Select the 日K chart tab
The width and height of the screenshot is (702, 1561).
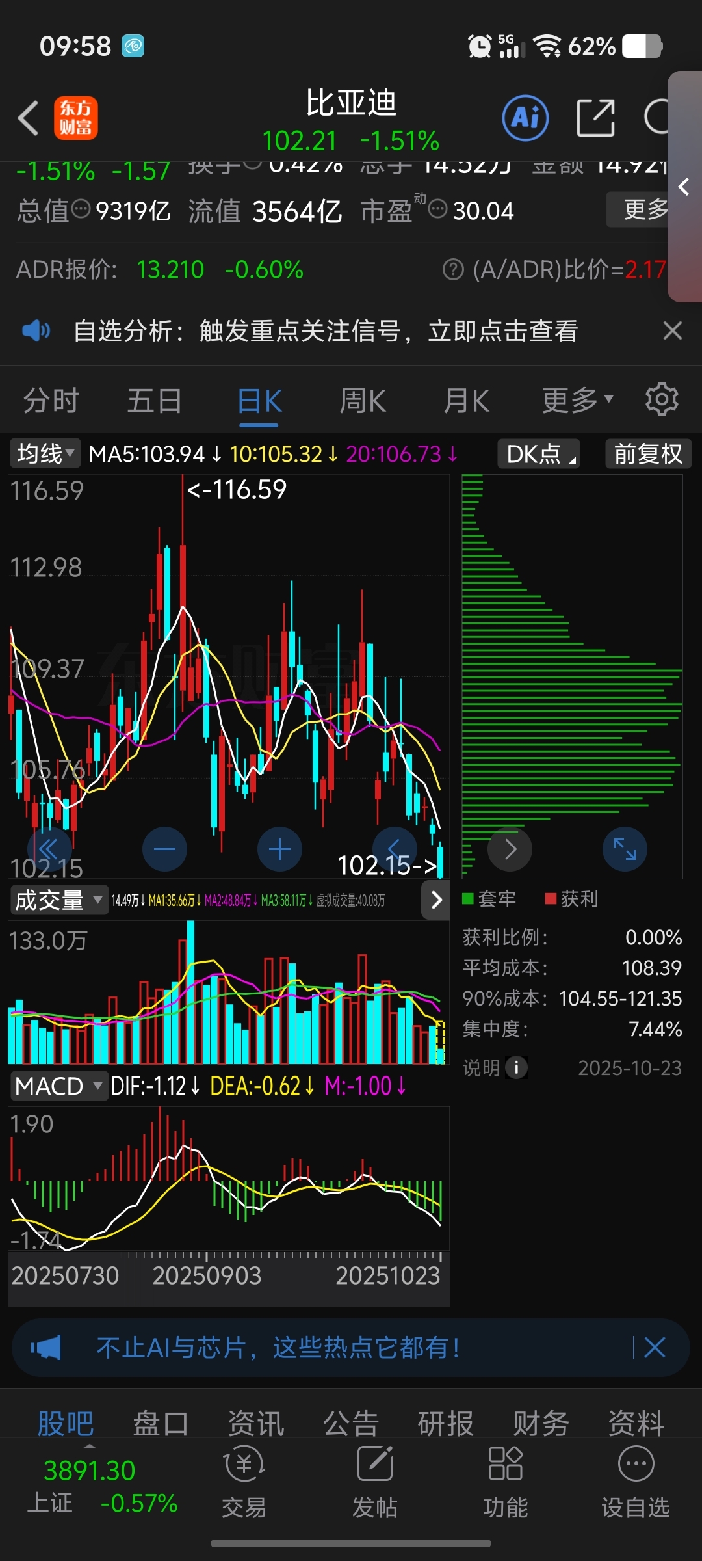(x=259, y=401)
